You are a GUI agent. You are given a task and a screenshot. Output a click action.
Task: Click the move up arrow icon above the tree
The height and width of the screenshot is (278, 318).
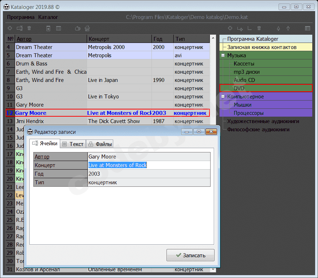(x=278, y=28)
